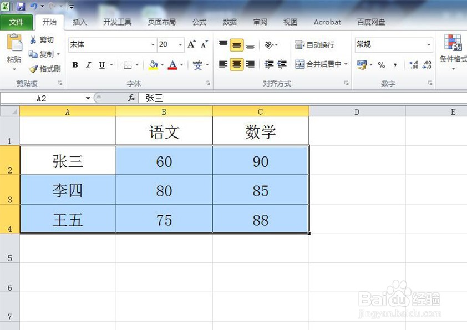Open the font size dropdown showing 20
Image resolution: width=467 pixels, height=330 pixels.
click(x=180, y=45)
